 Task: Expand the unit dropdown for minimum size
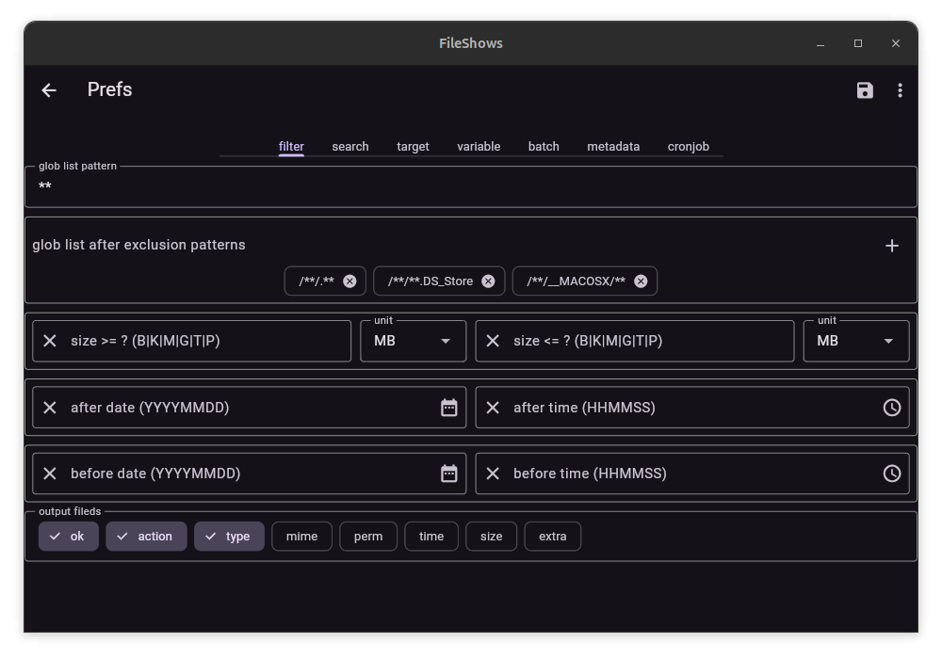[413, 341]
